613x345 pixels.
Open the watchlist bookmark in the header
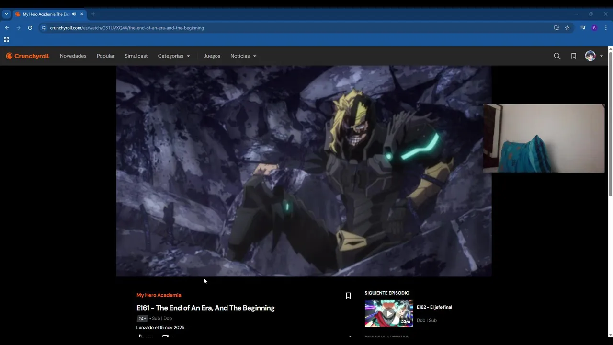574,56
